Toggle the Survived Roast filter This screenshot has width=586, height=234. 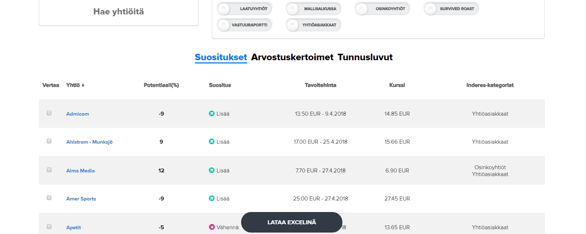430,9
